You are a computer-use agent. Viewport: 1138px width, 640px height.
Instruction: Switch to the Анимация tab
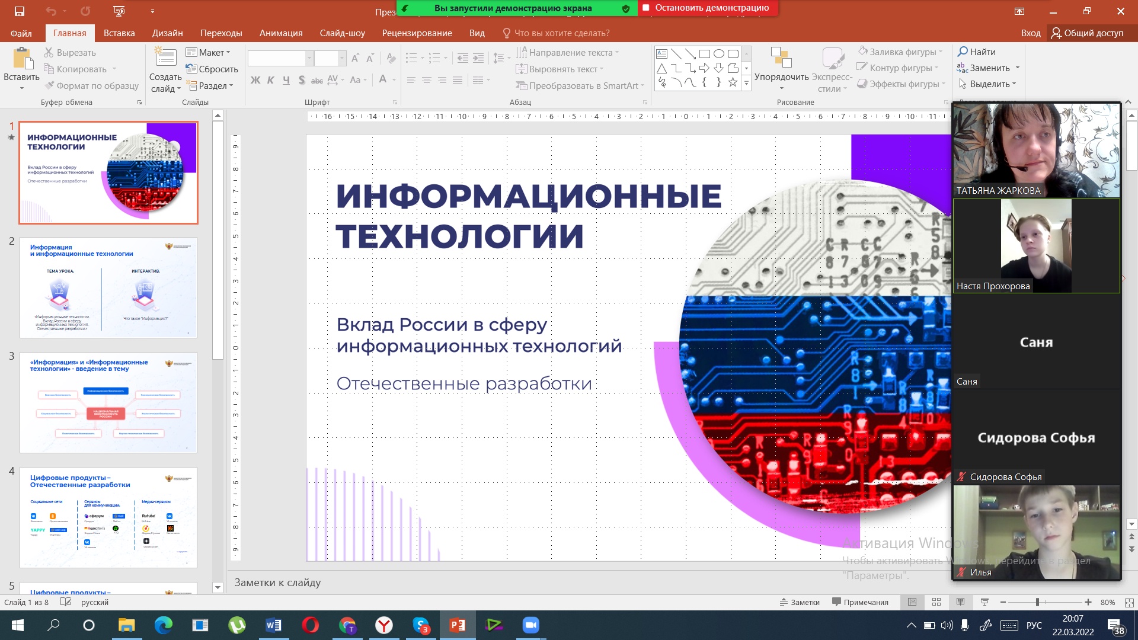281,33
